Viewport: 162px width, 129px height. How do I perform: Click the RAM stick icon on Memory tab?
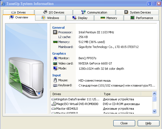pos(103,18)
